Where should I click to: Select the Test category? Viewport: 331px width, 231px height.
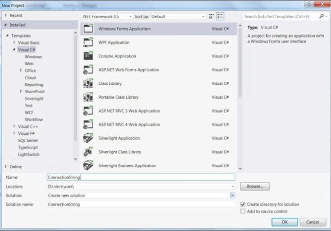29,105
